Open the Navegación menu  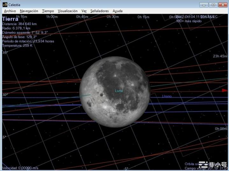click(29, 11)
